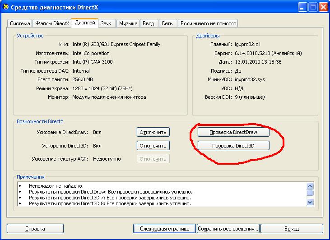The height and width of the screenshot is (240, 330).
Task: Close the DirectX diagnostic window
Action: coord(323,8)
